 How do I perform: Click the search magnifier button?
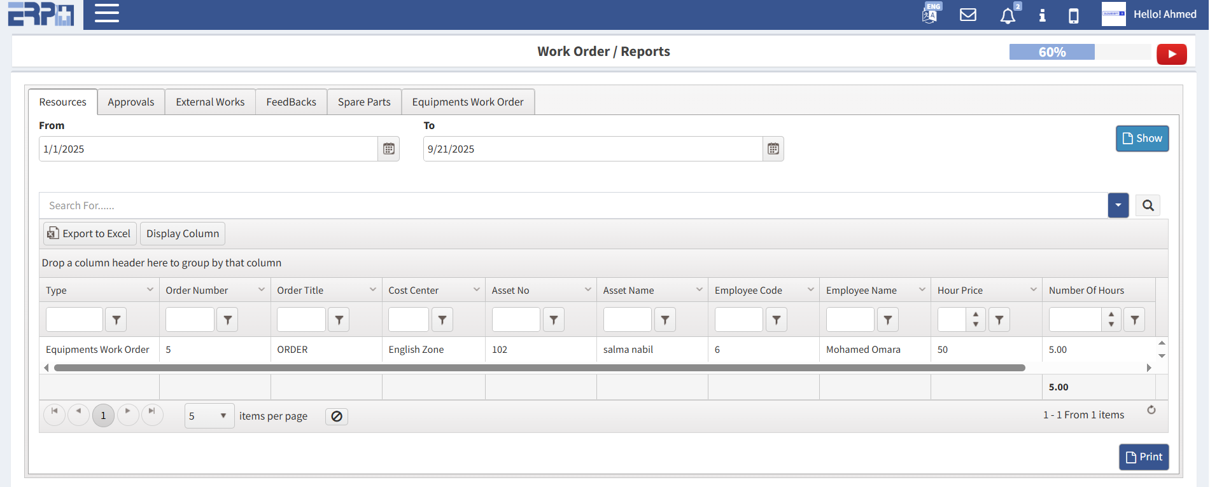click(x=1148, y=205)
